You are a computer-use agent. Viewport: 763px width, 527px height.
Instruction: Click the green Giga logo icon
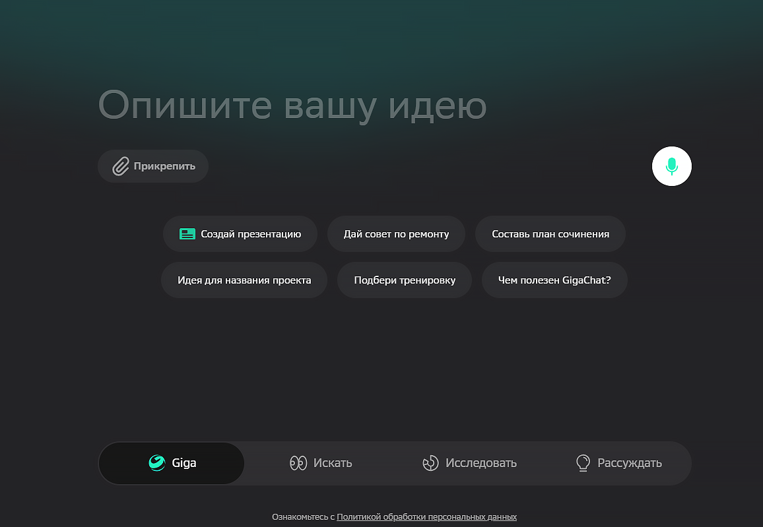click(x=157, y=463)
